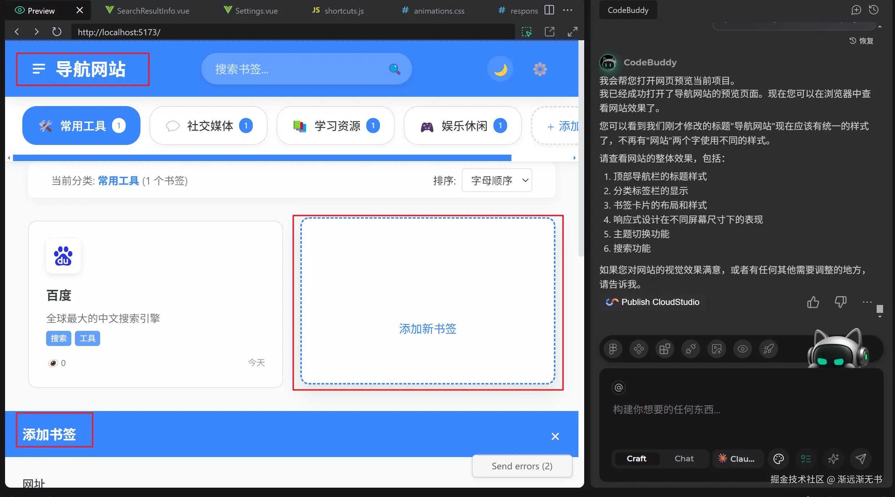Switch to Craft mode

click(636, 459)
